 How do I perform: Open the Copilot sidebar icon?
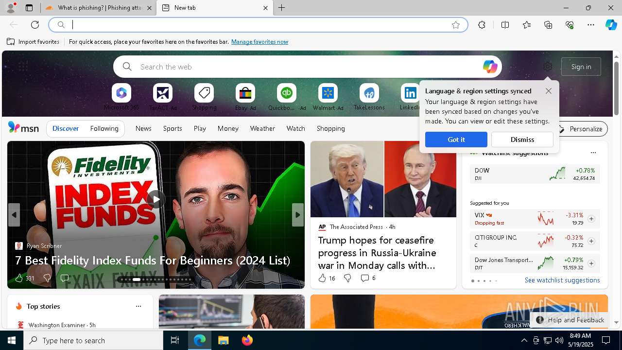pos(611,25)
